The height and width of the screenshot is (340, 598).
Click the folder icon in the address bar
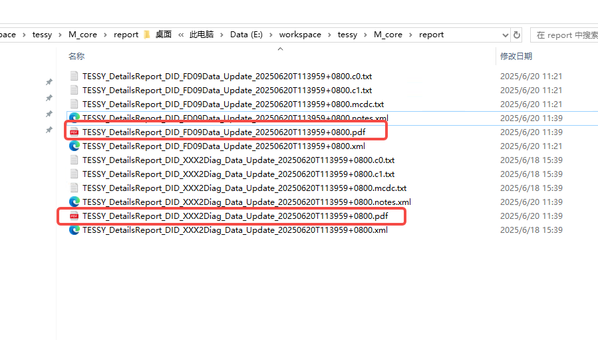[147, 35]
